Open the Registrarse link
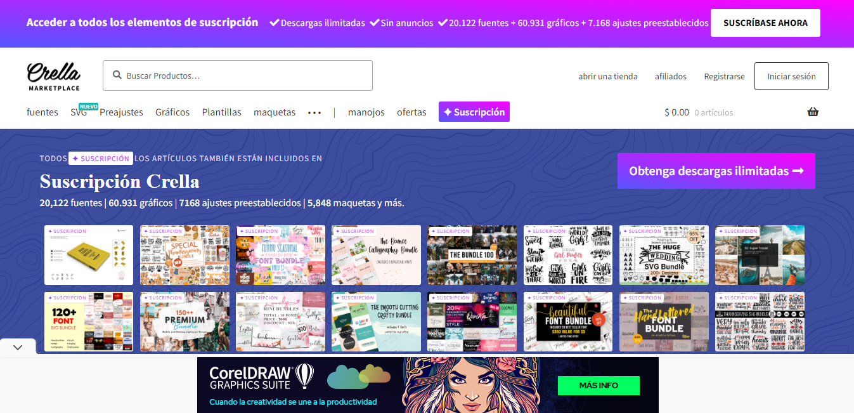This screenshot has width=854, height=413. pyautogui.click(x=724, y=76)
